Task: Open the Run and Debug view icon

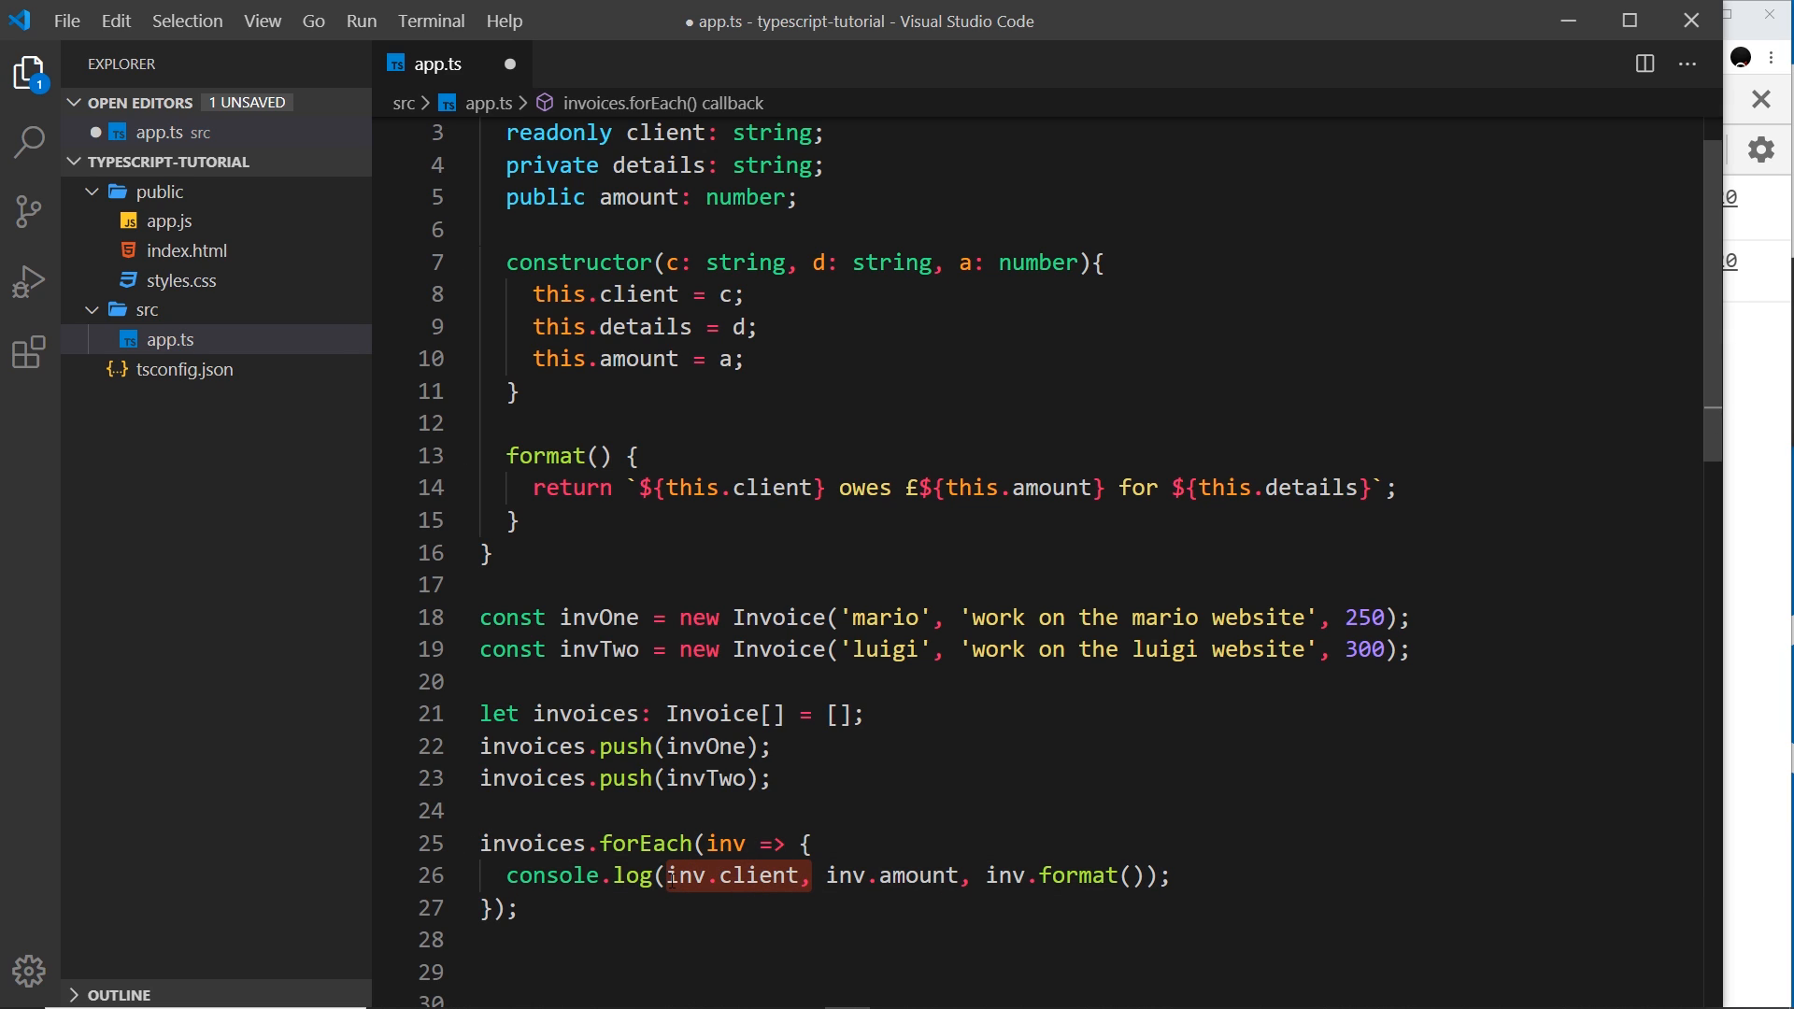Action: (x=30, y=281)
